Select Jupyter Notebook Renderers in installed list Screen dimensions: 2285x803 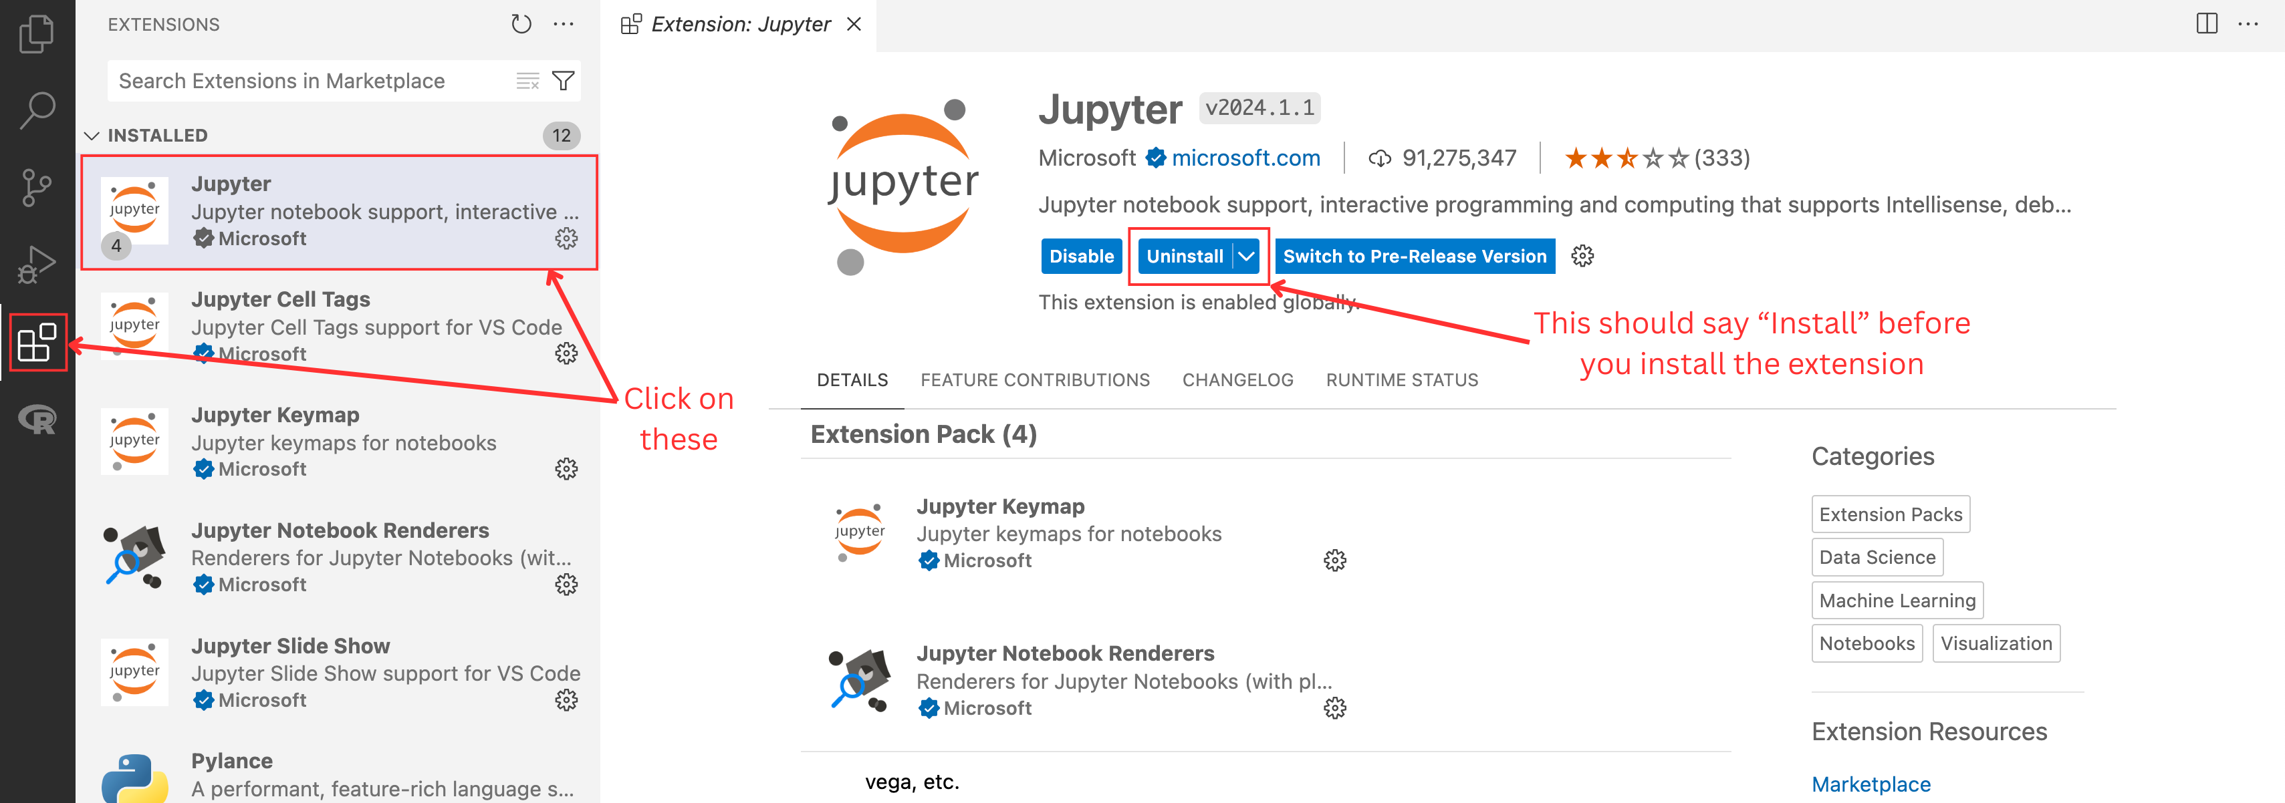click(339, 558)
